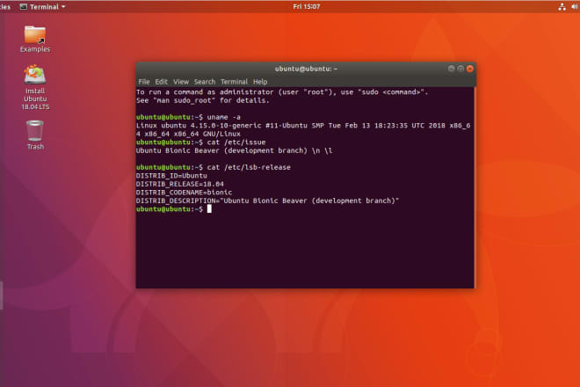Viewport: 580px width, 387px height.
Task: Click the ubuntu@ubuntu: ~ window title
Action: [306, 69]
